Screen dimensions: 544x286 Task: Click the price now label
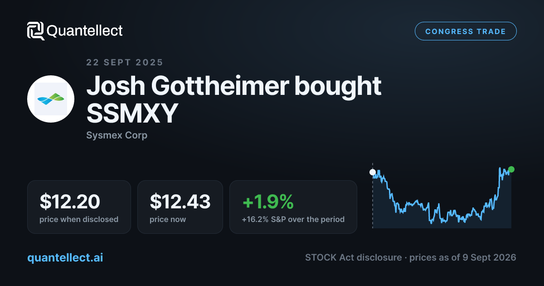coord(168,219)
